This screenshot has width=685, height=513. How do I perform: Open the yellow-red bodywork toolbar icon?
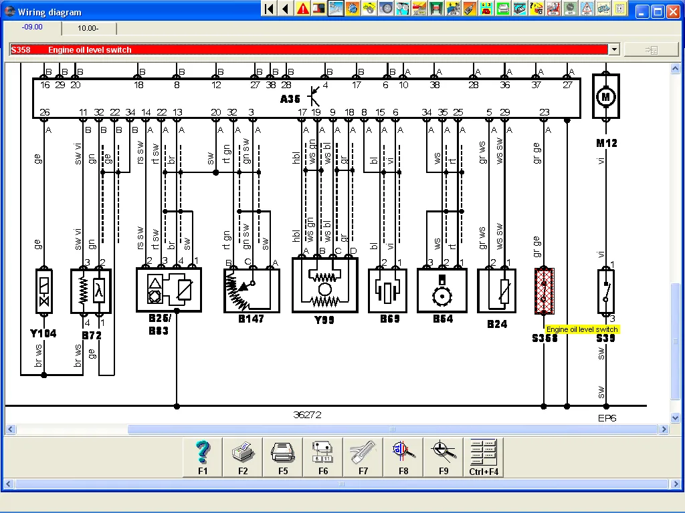[419, 8]
